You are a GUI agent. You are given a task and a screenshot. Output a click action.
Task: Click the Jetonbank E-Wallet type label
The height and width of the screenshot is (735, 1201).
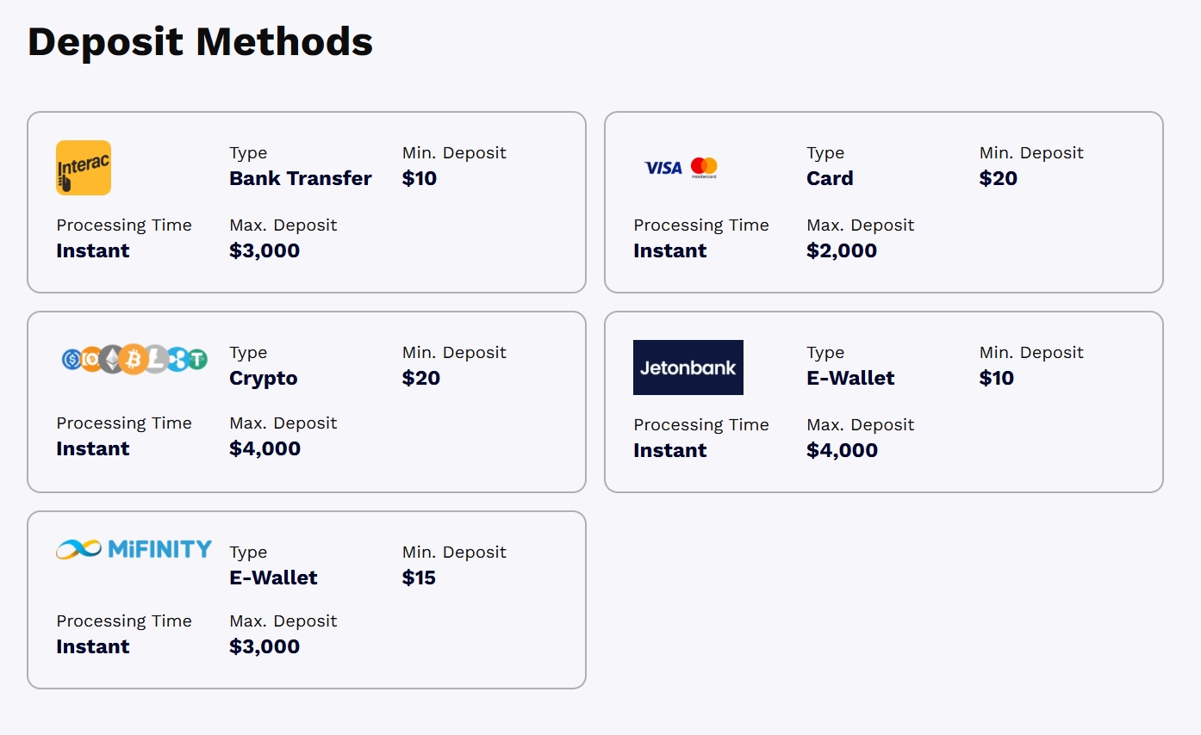[850, 378]
